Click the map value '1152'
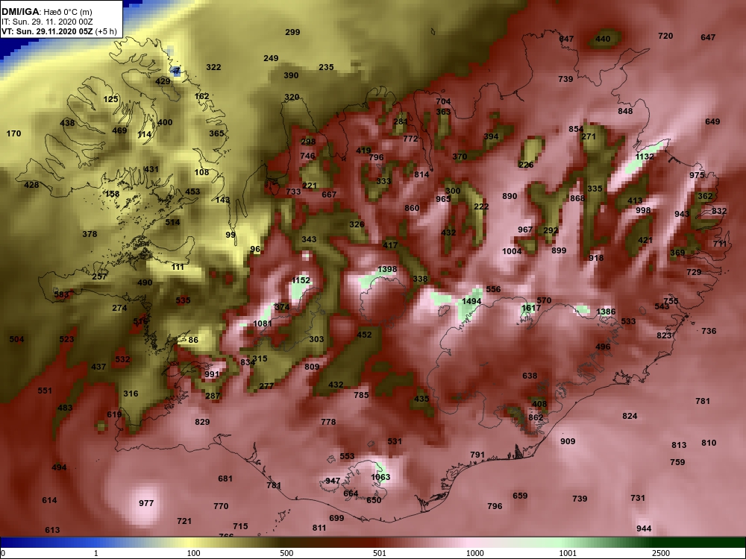This screenshot has height=559, width=746. [x=300, y=280]
